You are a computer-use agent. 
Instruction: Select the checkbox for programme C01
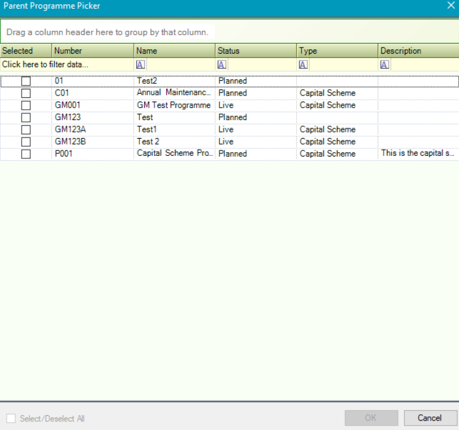[26, 94]
